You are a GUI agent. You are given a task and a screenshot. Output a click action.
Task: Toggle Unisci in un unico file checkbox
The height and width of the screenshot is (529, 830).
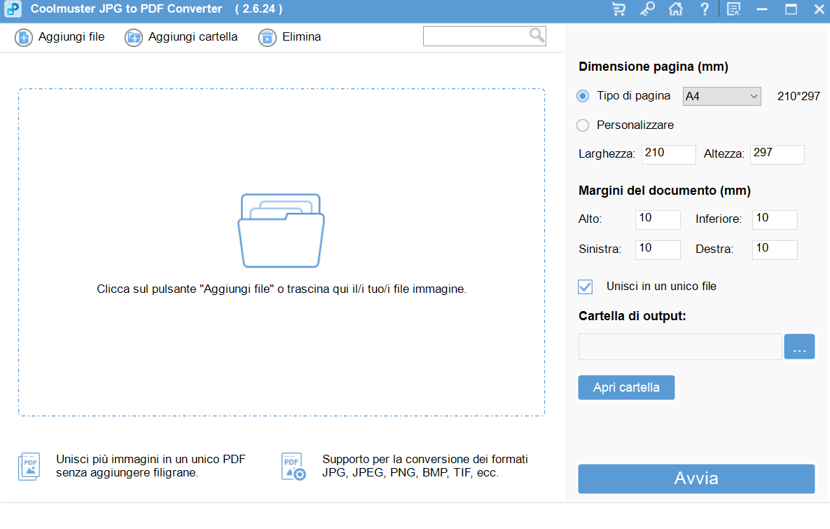(x=586, y=287)
